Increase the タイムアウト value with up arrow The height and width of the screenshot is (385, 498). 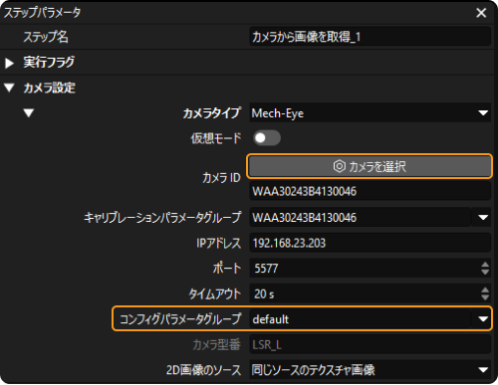pyautogui.click(x=485, y=289)
